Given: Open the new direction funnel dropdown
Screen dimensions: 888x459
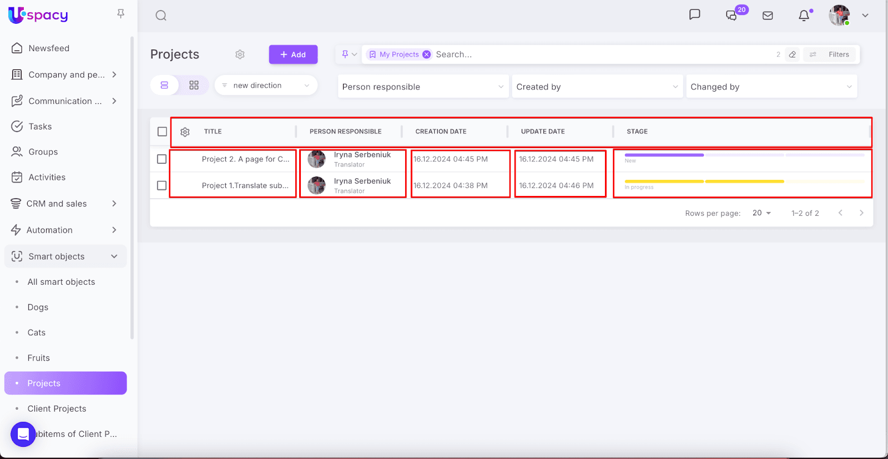Looking at the screenshot, I should coord(266,85).
